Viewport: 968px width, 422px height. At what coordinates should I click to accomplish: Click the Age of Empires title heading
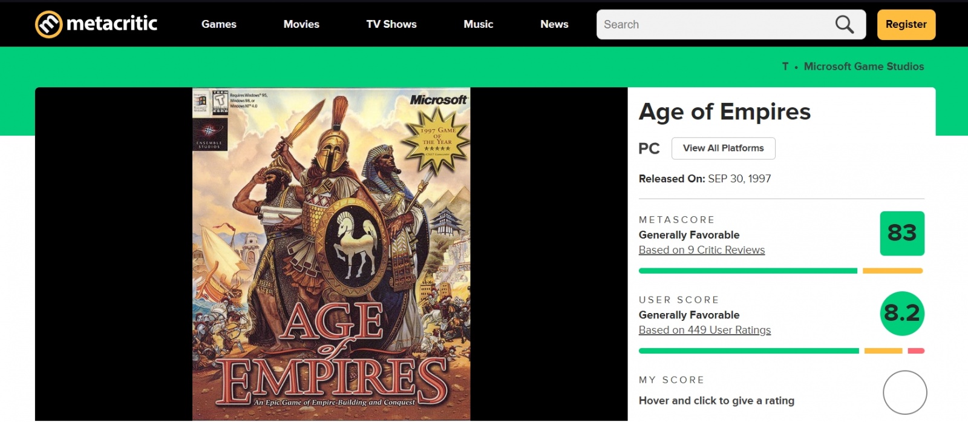click(x=724, y=112)
